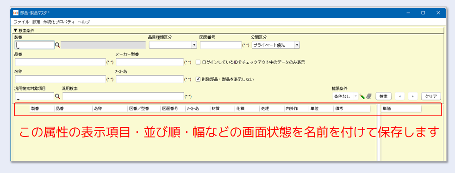This screenshot has height=173, width=455.
Task: Click the 単位 column header
Action: [321, 108]
